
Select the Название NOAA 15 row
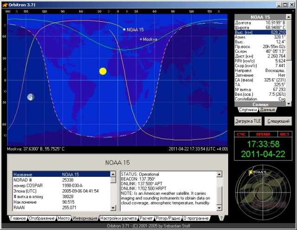click(61, 174)
